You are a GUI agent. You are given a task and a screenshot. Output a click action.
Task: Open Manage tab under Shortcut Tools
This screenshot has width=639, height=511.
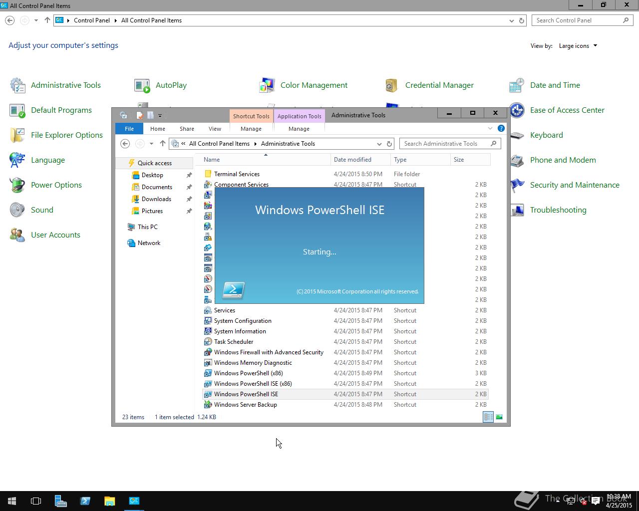[x=251, y=129]
